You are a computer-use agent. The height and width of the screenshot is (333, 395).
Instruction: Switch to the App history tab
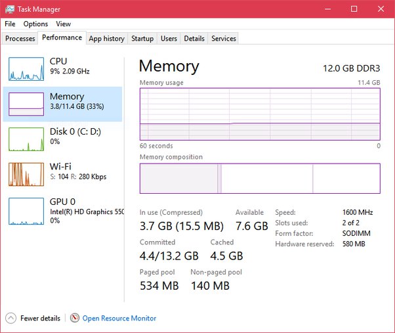tap(106, 39)
